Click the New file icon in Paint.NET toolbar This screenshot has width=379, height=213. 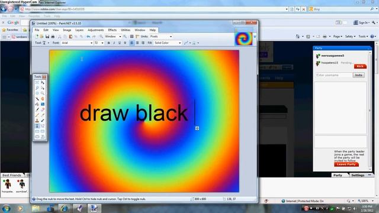click(37, 37)
